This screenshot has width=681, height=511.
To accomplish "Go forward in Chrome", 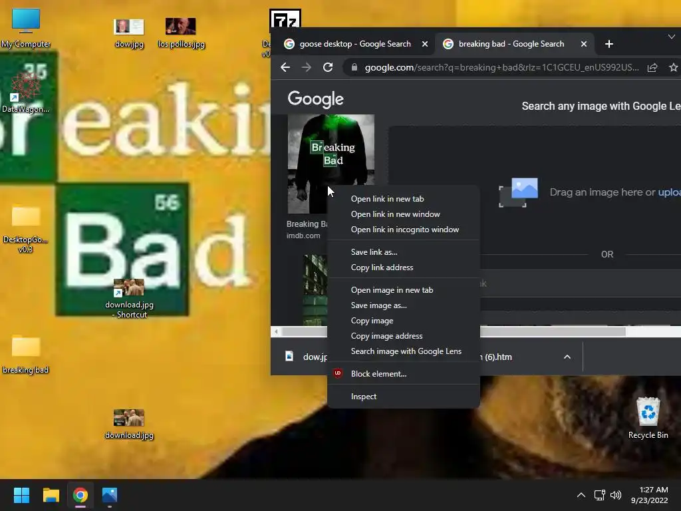I will pos(307,67).
